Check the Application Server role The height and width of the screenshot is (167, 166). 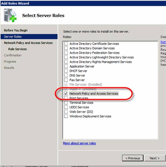tap(66, 66)
